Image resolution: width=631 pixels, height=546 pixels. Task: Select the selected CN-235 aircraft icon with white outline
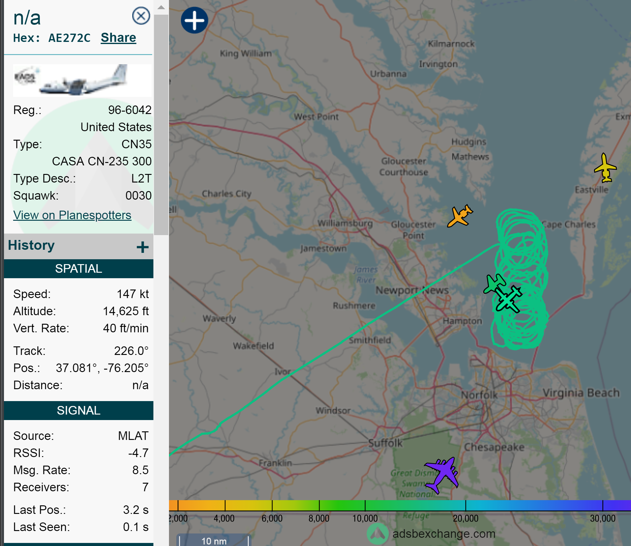pos(508,299)
